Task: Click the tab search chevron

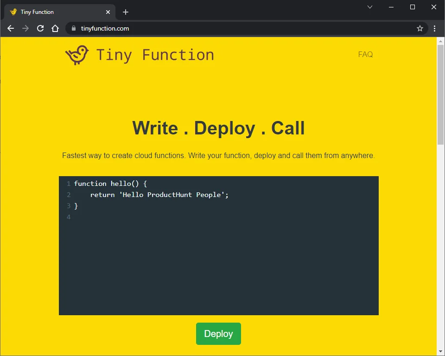Action: point(370,7)
